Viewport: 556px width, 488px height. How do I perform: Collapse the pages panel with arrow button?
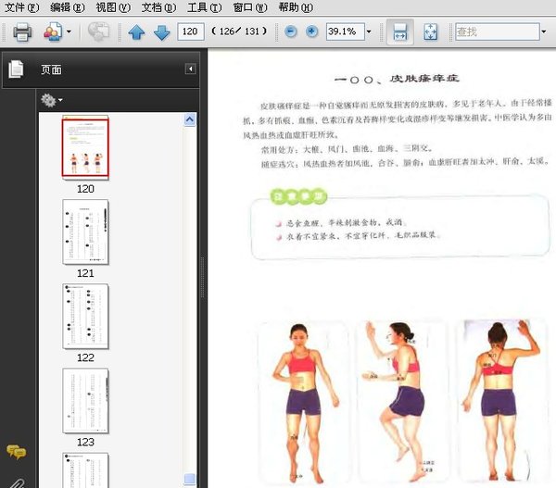pyautogui.click(x=190, y=69)
